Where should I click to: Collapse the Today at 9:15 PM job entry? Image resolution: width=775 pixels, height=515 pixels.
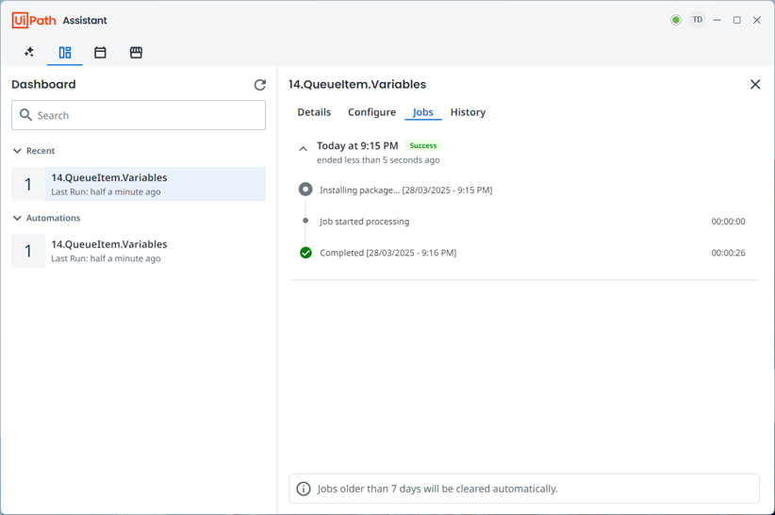pos(303,149)
